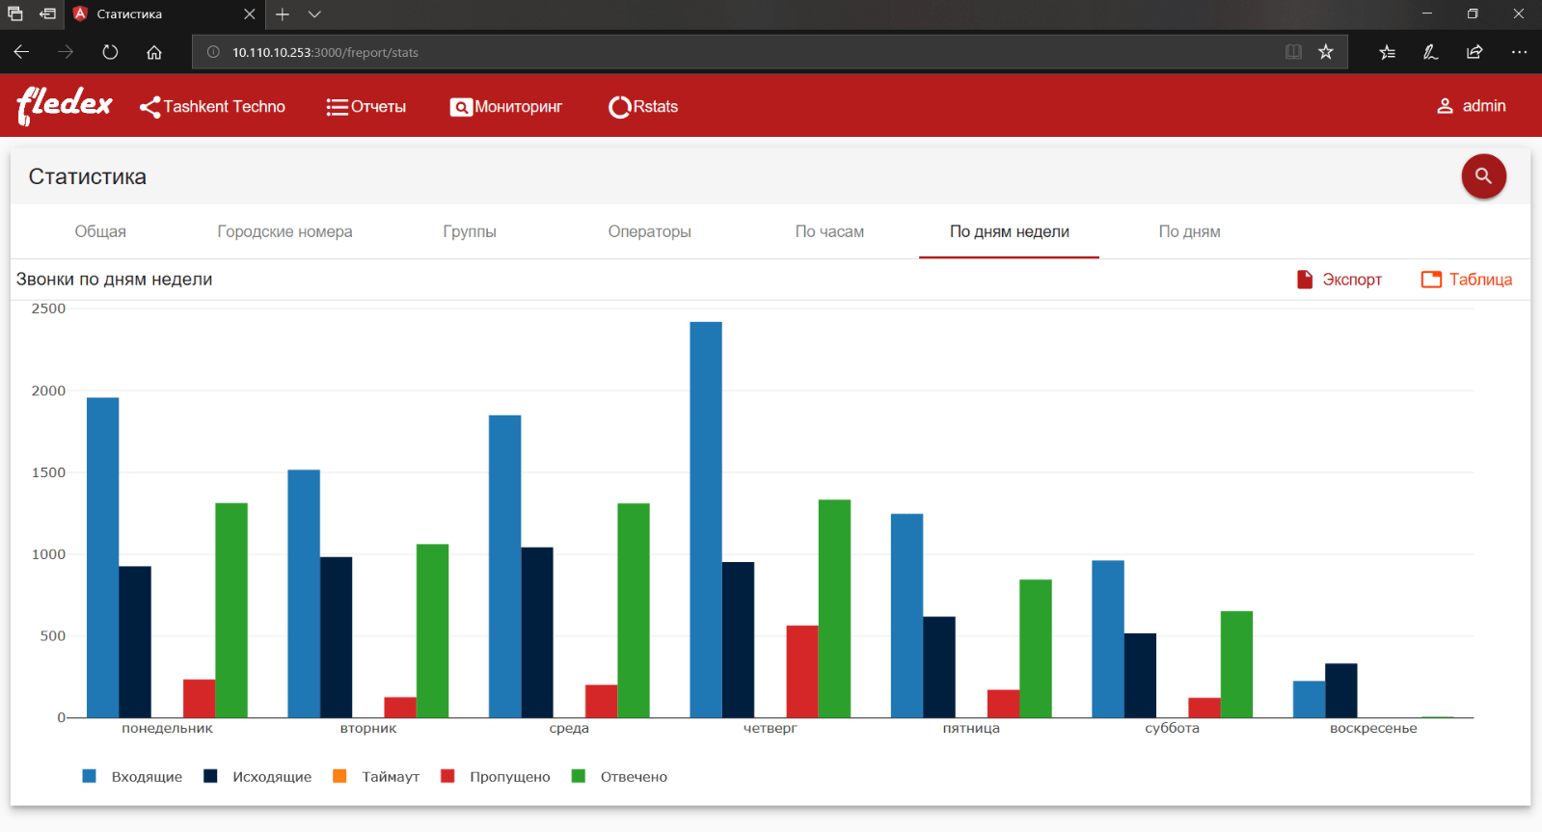Click the green answered bar for суббота
Screen dimensions: 1542x832
click(1236, 664)
